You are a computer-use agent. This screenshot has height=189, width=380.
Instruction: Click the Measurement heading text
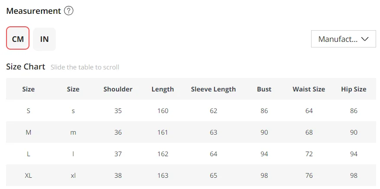33,11
